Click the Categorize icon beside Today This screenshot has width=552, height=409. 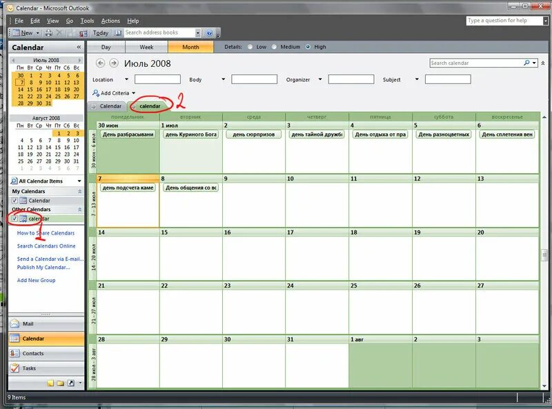coord(83,33)
